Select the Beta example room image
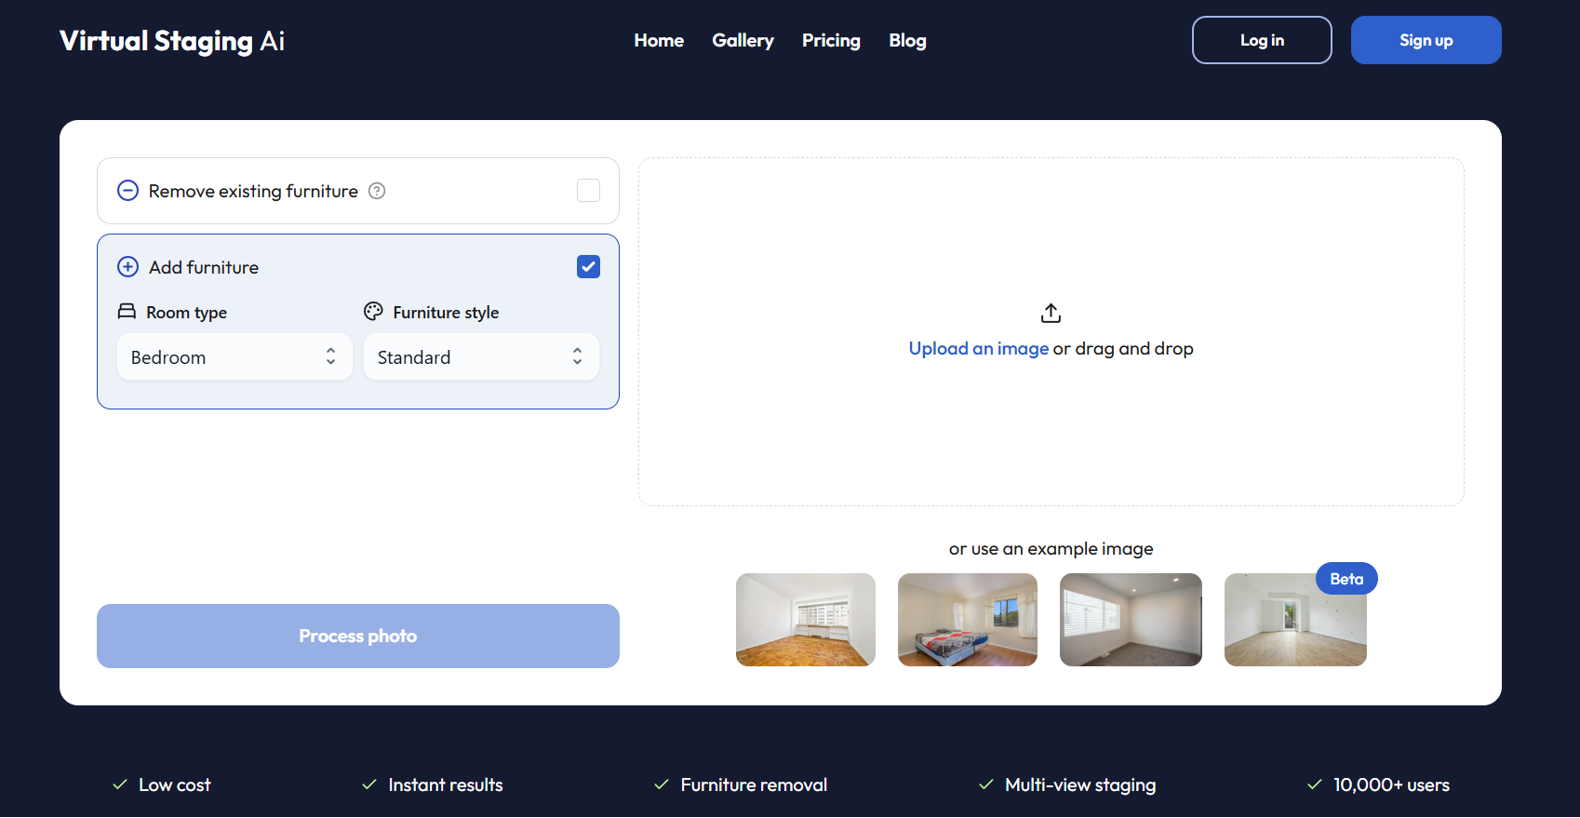This screenshot has height=818, width=1580. click(x=1295, y=620)
